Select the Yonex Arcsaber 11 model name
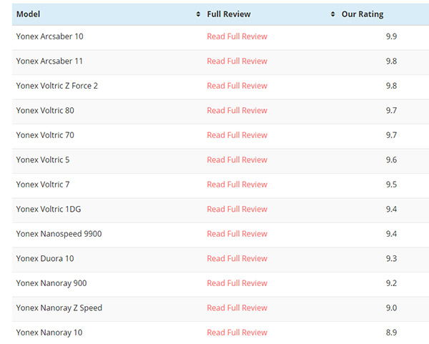429x344 pixels. [49, 61]
